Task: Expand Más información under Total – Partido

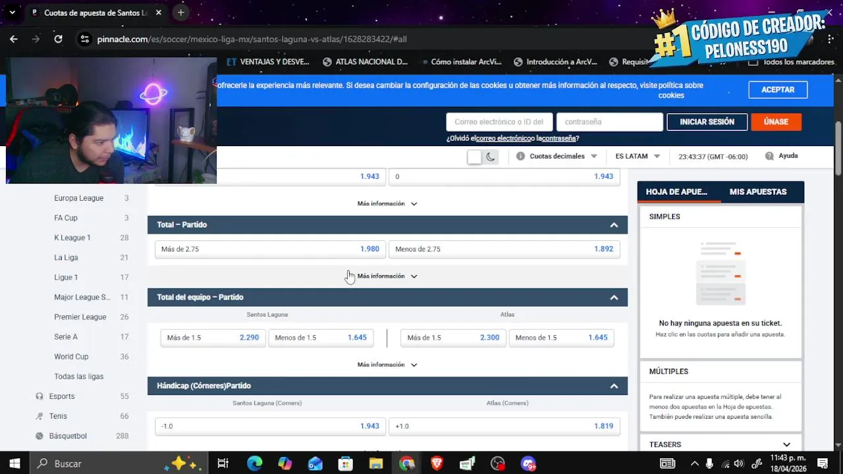Action: coord(387,276)
